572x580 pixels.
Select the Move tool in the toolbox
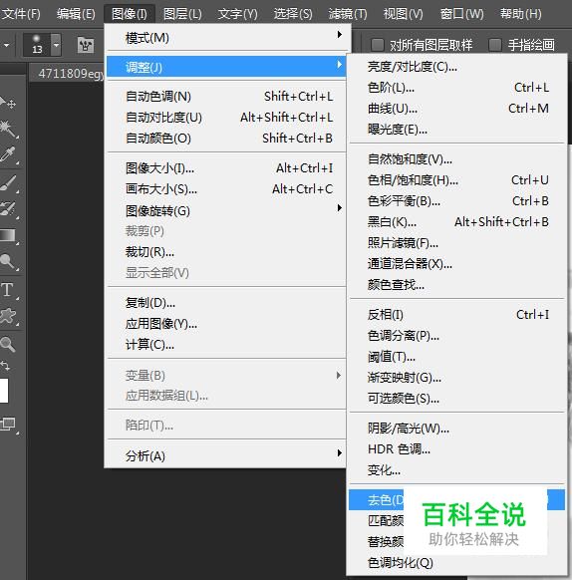[8, 103]
